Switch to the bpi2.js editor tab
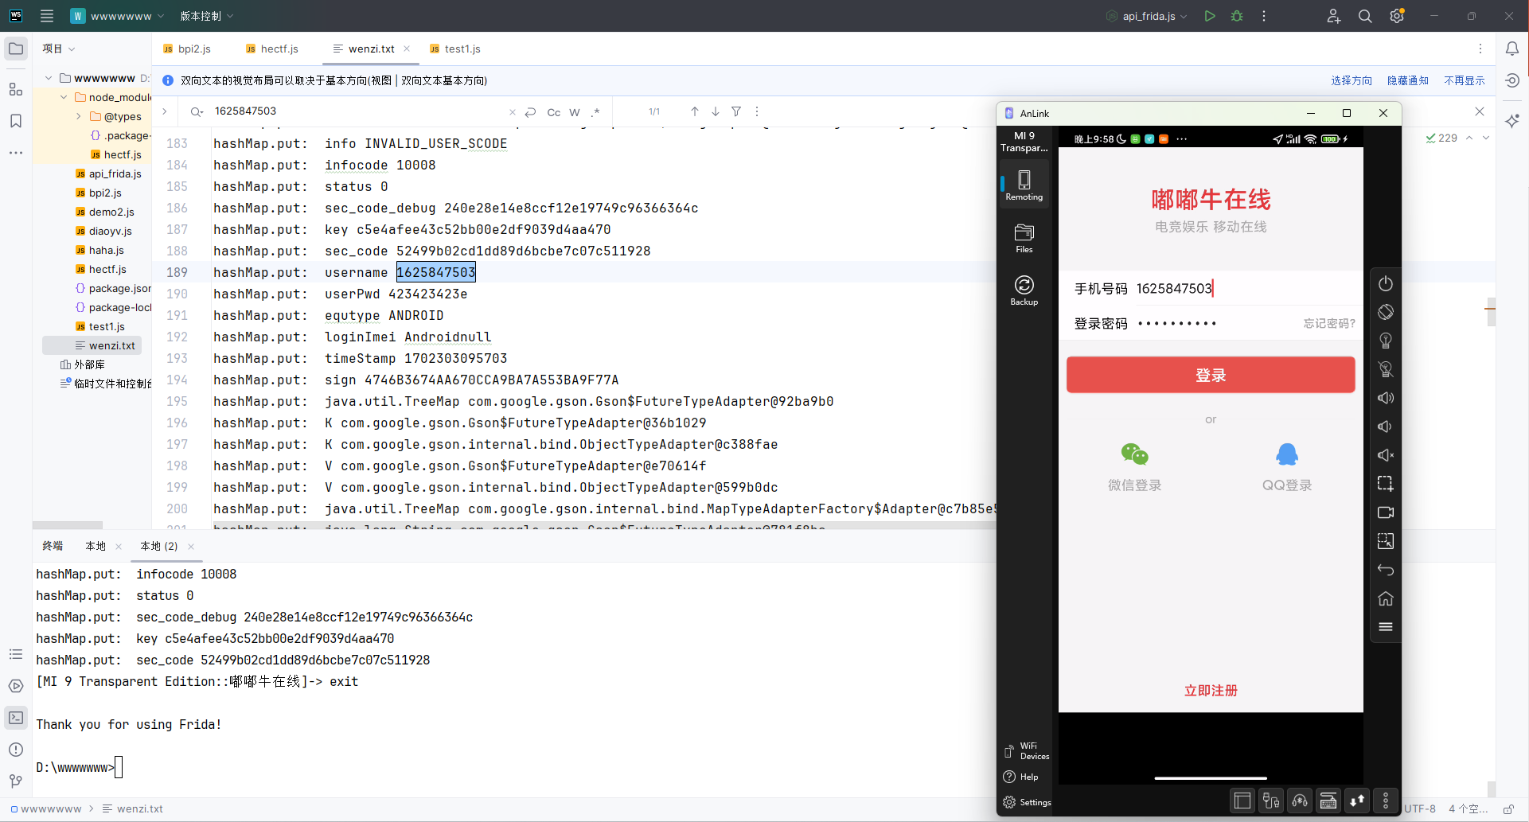 187,49
